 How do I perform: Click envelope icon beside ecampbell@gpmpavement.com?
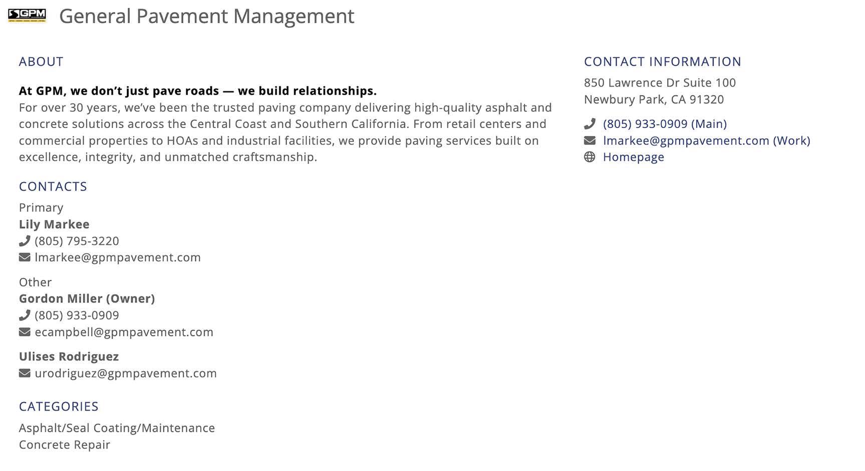click(25, 332)
